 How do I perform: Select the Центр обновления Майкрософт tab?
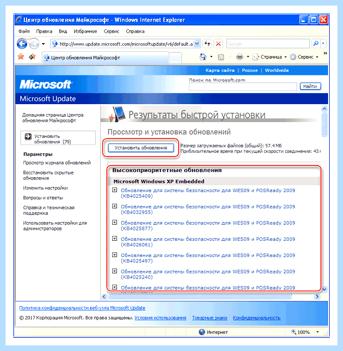(x=105, y=58)
